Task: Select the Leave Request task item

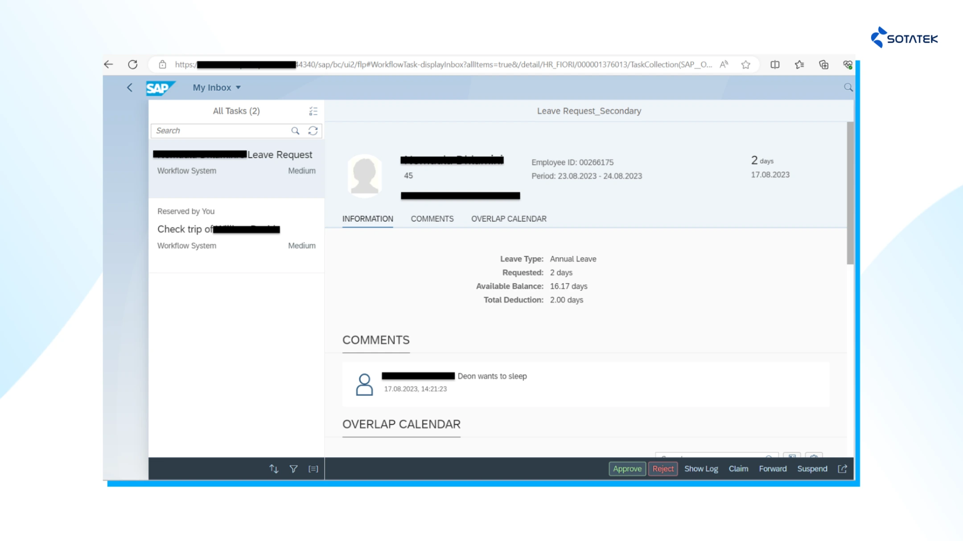Action: tap(236, 170)
